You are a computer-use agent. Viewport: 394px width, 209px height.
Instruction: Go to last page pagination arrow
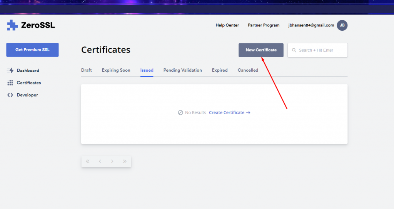coord(125,161)
